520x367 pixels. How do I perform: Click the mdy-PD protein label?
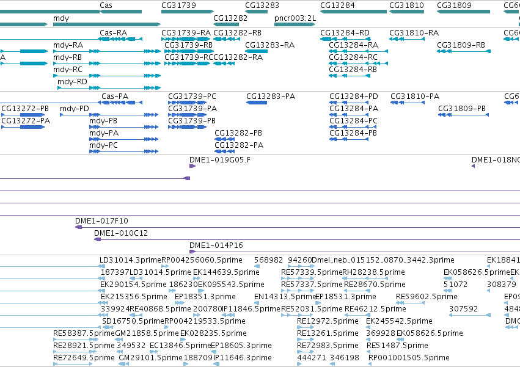point(75,109)
